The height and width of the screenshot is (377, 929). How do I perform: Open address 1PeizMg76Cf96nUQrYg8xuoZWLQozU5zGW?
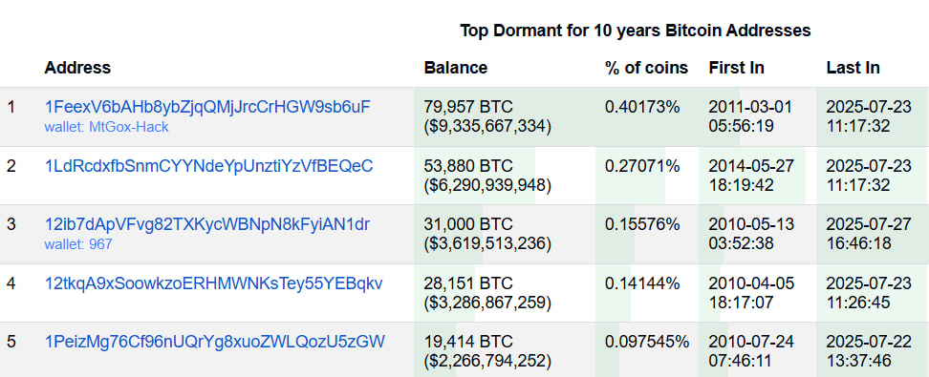click(215, 342)
